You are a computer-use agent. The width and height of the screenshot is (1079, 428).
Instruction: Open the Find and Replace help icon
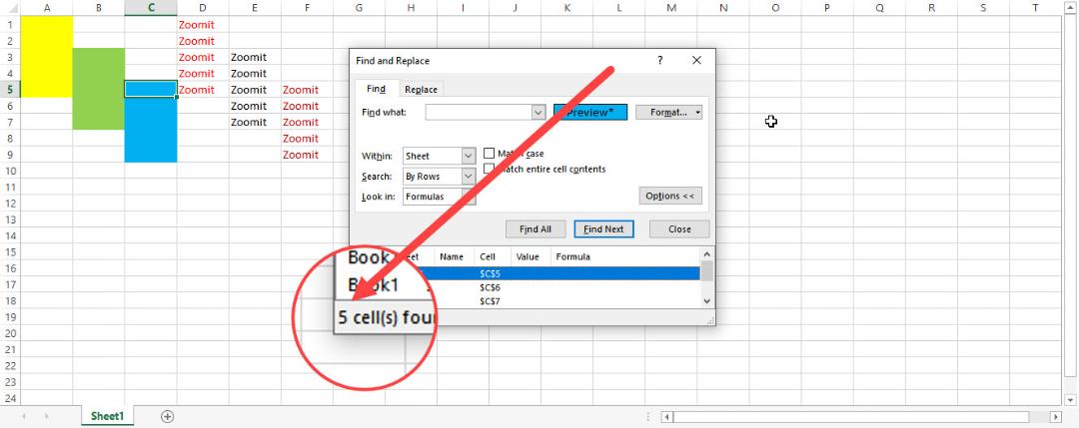[660, 61]
